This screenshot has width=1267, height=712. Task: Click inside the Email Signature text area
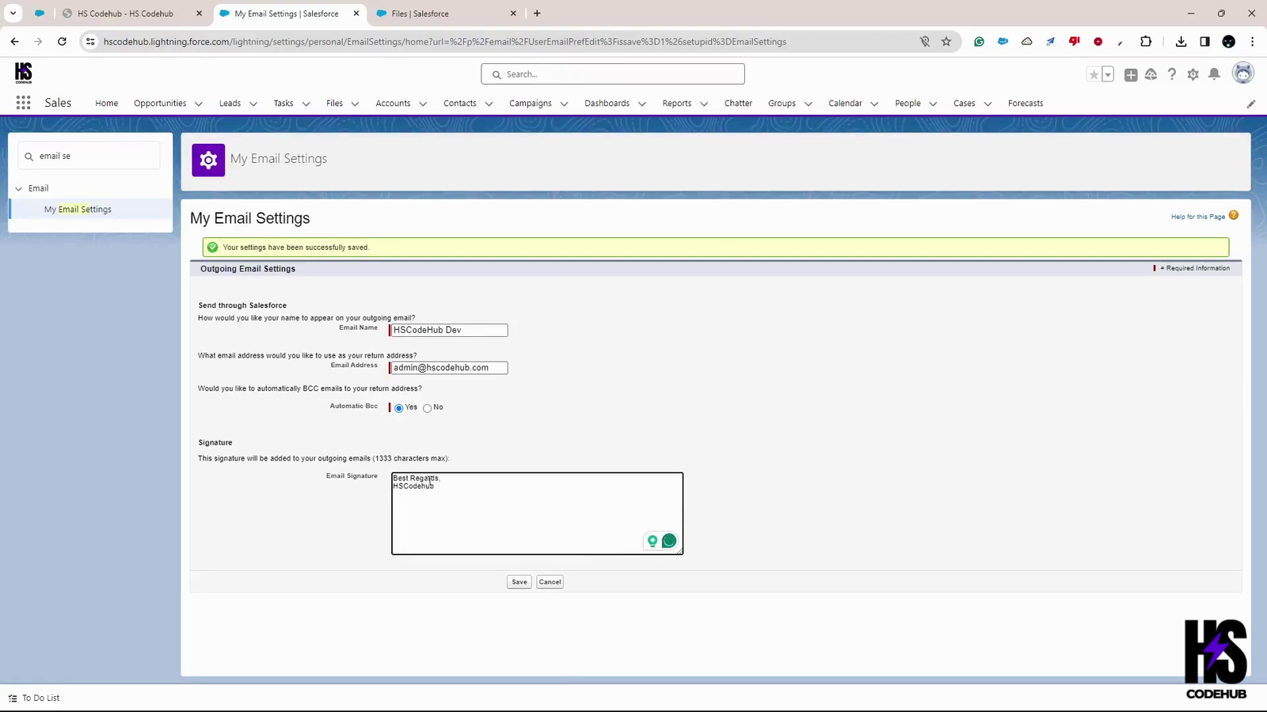click(538, 513)
